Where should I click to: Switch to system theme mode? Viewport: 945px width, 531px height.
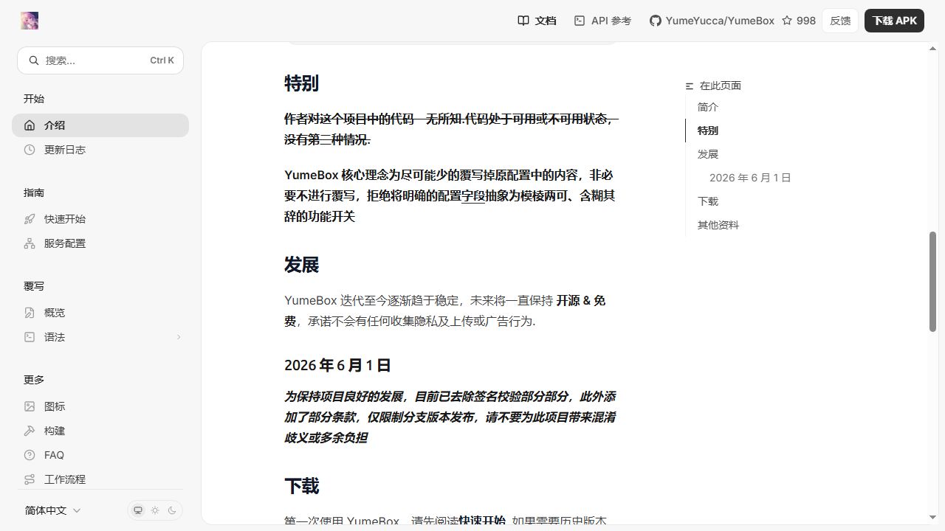(x=138, y=510)
